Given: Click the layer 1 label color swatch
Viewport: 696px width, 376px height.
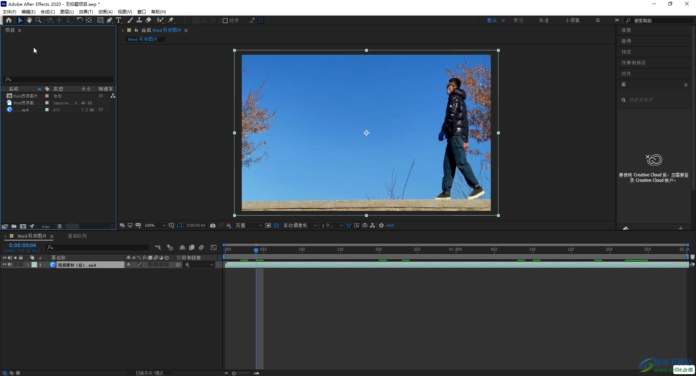Looking at the screenshot, I should pyautogui.click(x=34, y=265).
